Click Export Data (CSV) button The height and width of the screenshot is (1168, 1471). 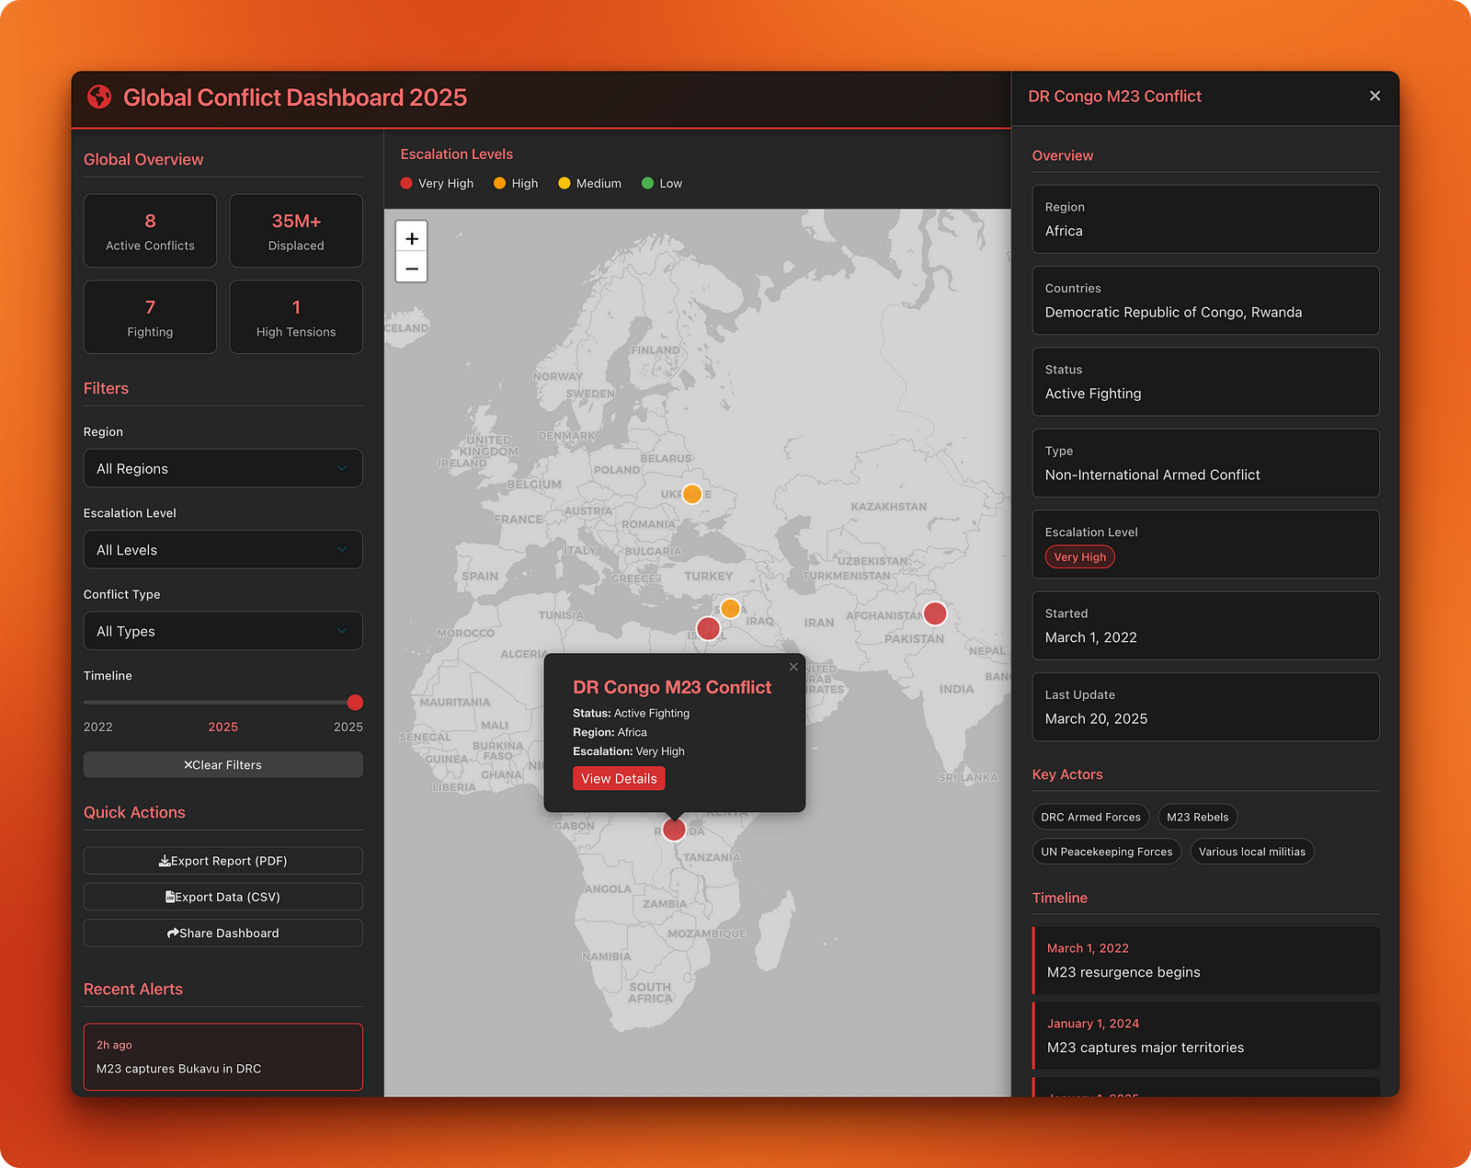click(222, 897)
